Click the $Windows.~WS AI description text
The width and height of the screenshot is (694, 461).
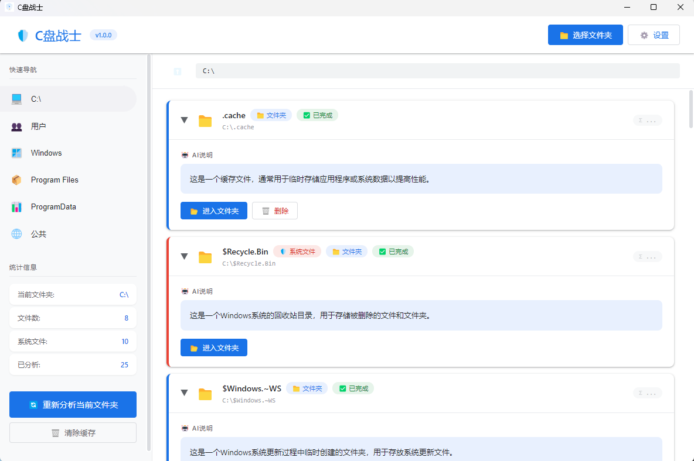pyautogui.click(x=421, y=449)
